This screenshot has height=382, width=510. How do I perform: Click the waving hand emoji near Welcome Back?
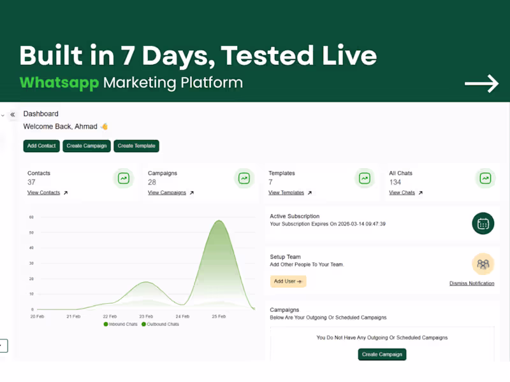tap(103, 126)
